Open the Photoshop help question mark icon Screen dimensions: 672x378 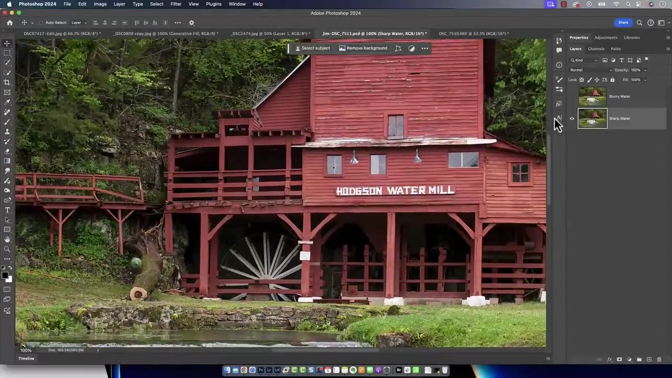[x=651, y=23]
